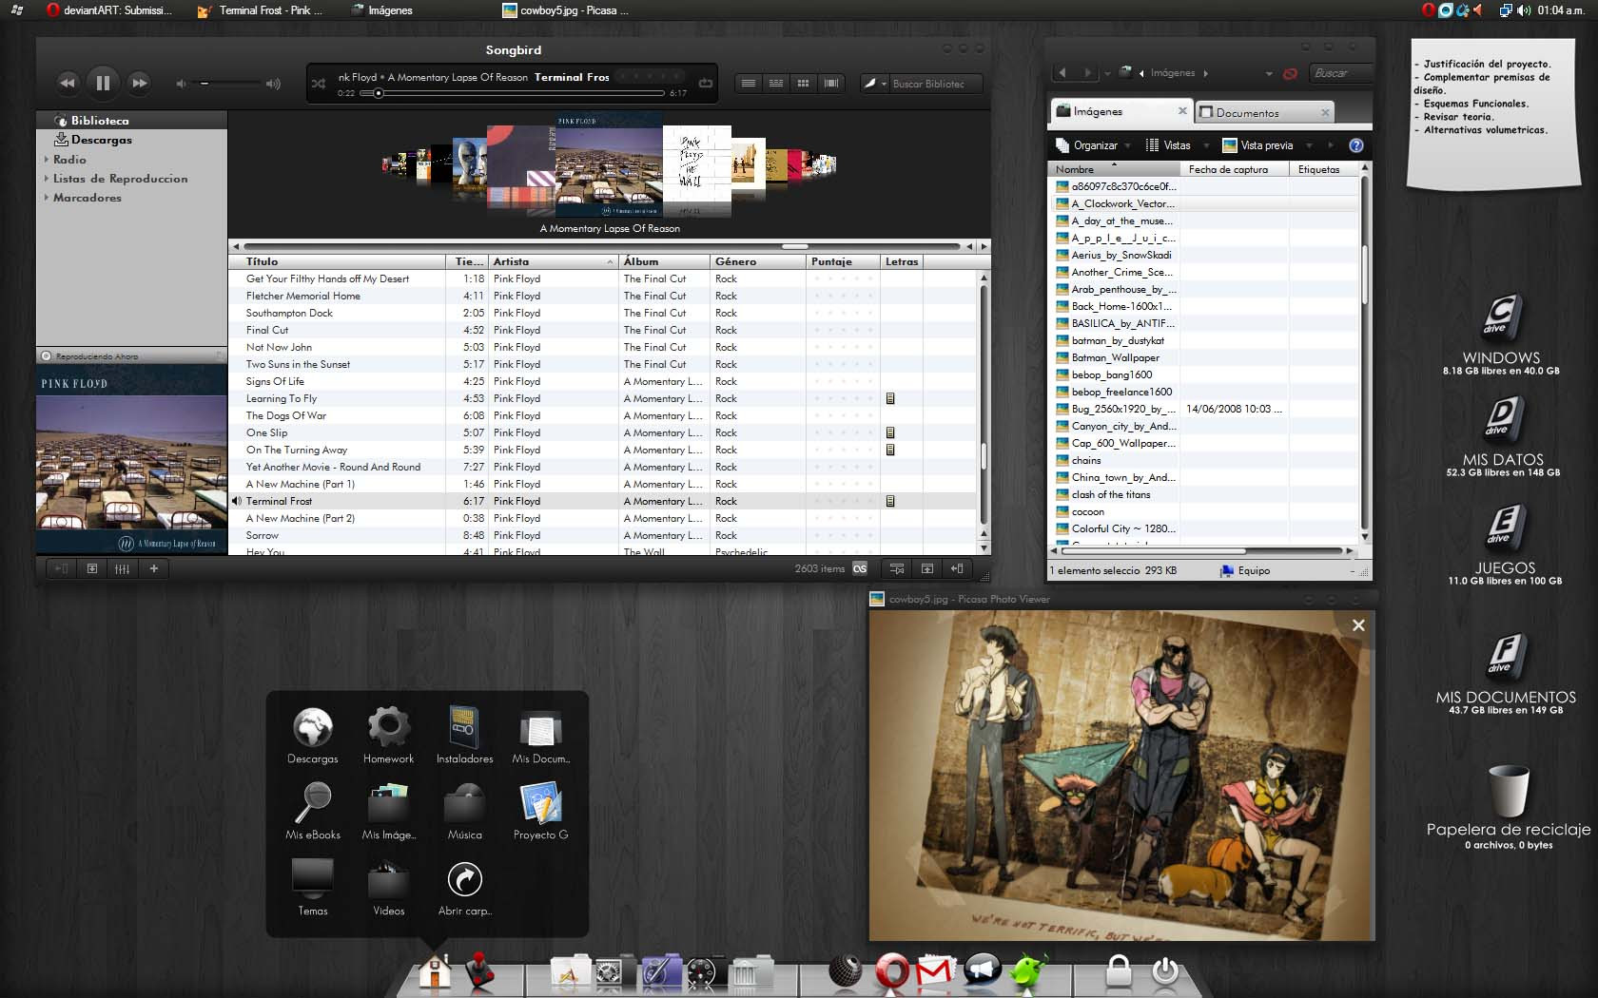Toggle repeat mode in Songbird
1598x998 pixels.
click(706, 84)
